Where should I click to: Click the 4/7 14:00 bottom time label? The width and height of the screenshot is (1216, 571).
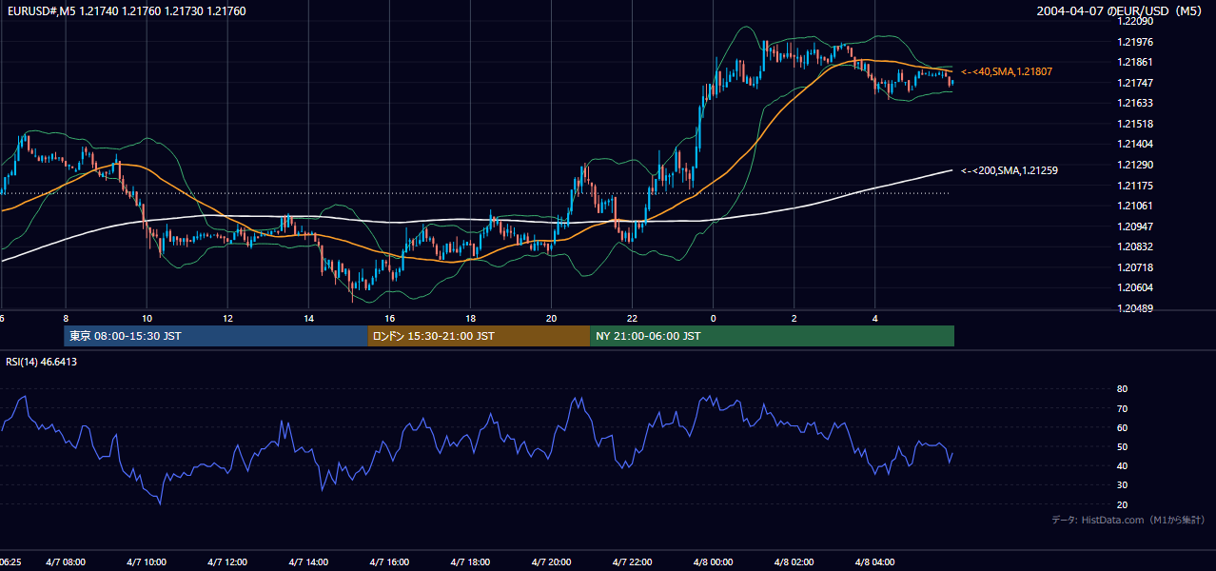pos(308,562)
